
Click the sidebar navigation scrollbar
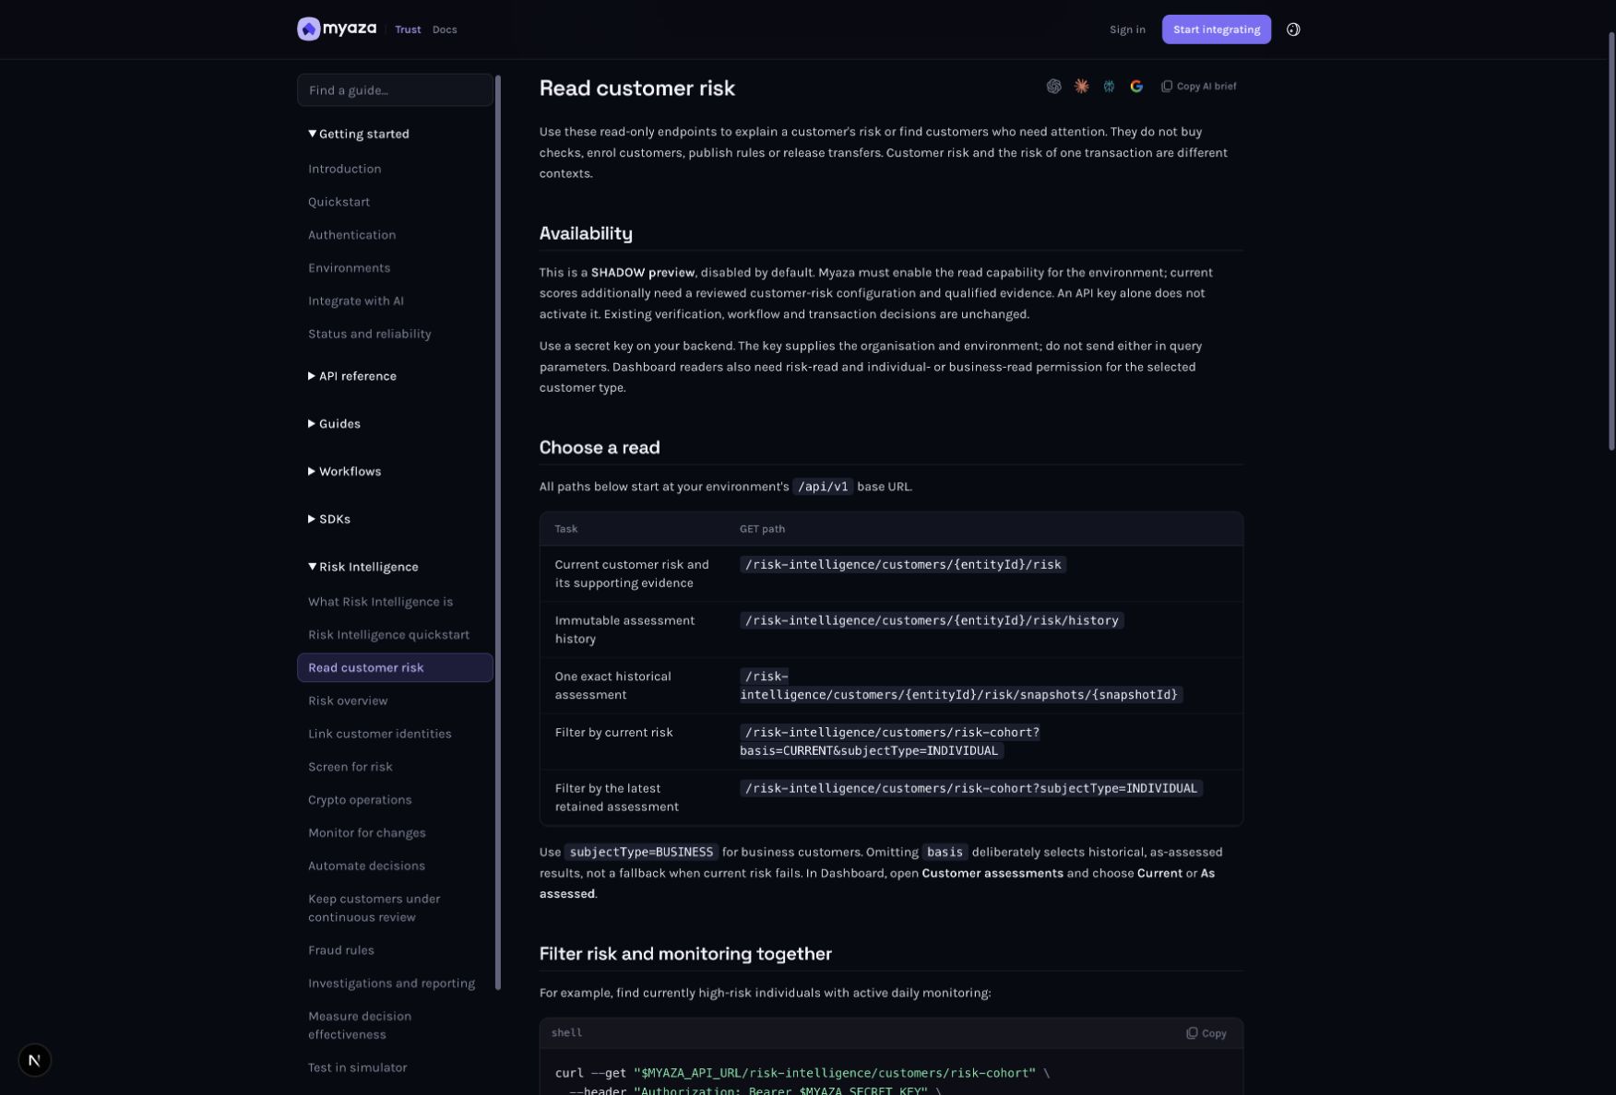tap(498, 533)
